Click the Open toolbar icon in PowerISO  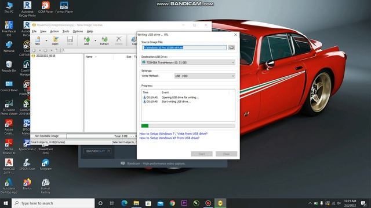(x=55, y=40)
